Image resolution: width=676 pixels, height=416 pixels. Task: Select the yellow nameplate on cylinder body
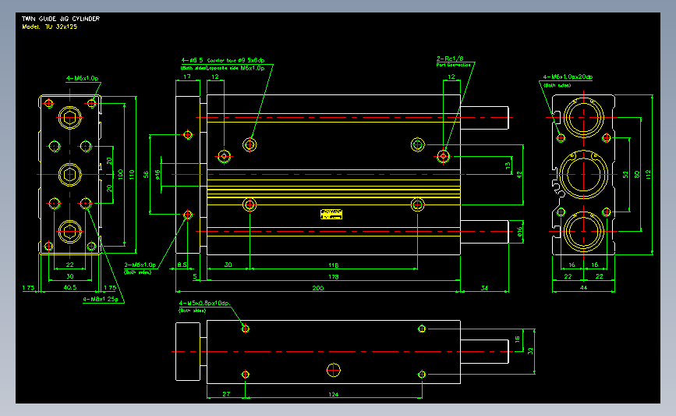click(x=331, y=214)
